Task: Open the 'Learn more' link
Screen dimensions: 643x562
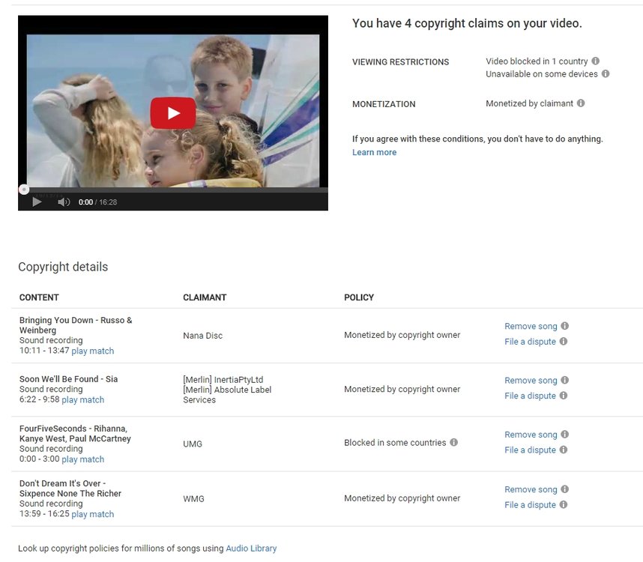Action: click(x=375, y=152)
